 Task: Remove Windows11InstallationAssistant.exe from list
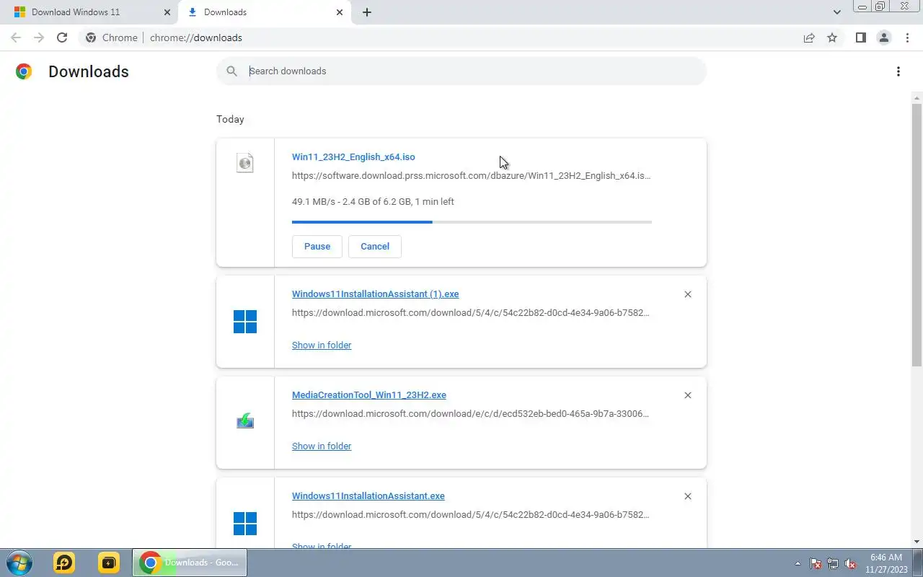click(x=688, y=496)
